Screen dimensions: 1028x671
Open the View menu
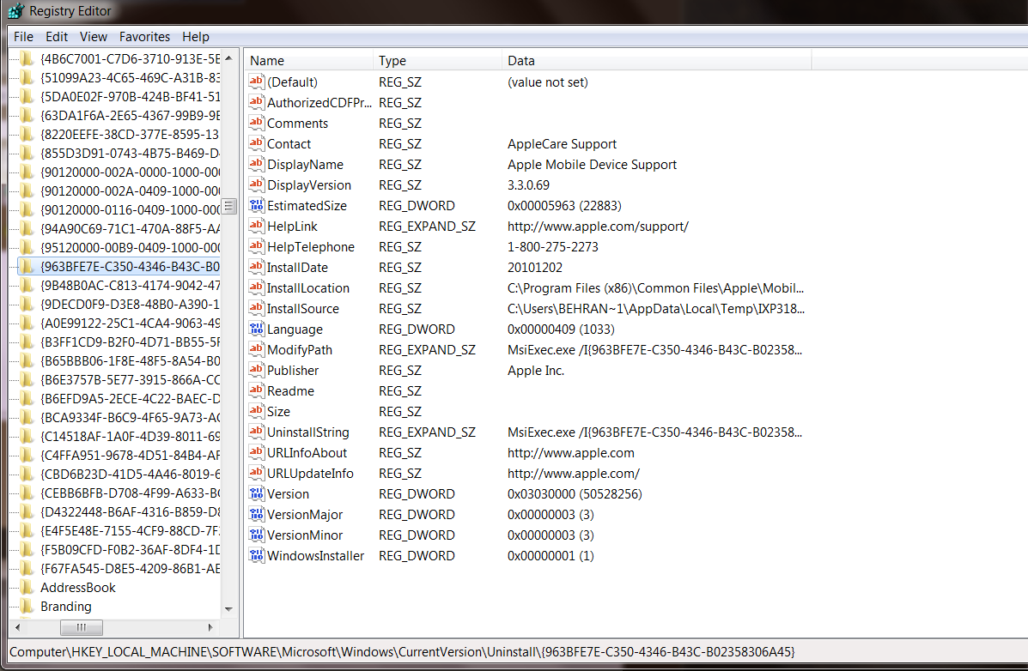point(93,37)
